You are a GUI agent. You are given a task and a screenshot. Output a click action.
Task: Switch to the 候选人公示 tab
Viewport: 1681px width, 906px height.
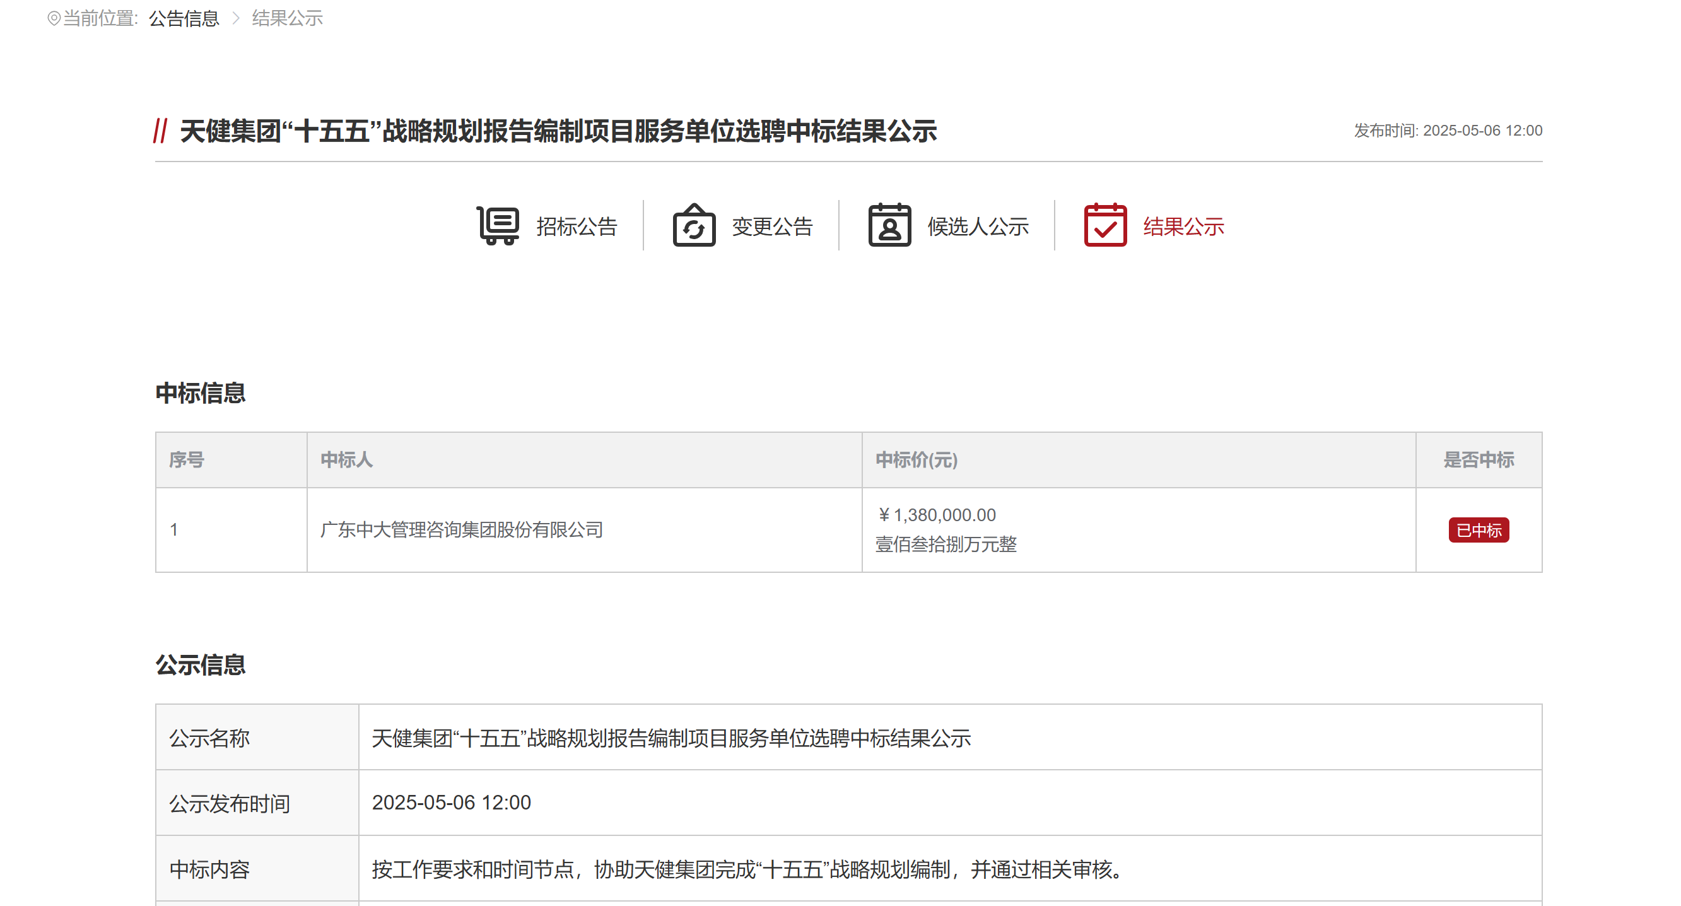[x=978, y=226]
